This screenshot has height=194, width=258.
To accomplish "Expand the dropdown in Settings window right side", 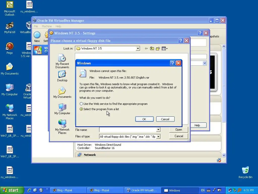I will coord(205,63).
